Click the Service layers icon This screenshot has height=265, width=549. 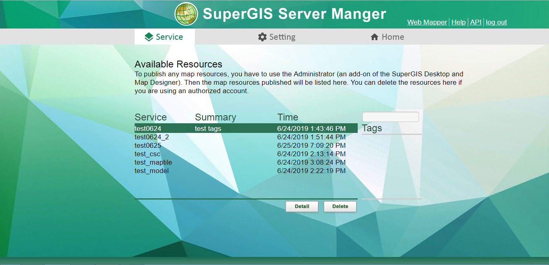[149, 37]
